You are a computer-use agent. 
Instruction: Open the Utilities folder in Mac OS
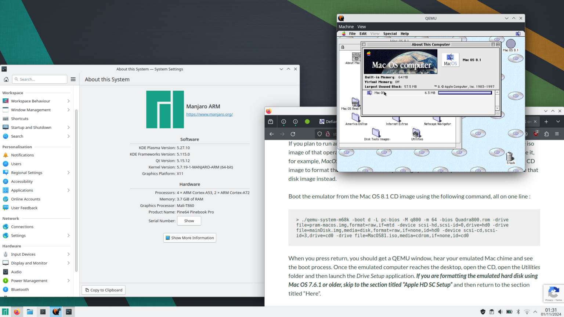[x=416, y=134]
